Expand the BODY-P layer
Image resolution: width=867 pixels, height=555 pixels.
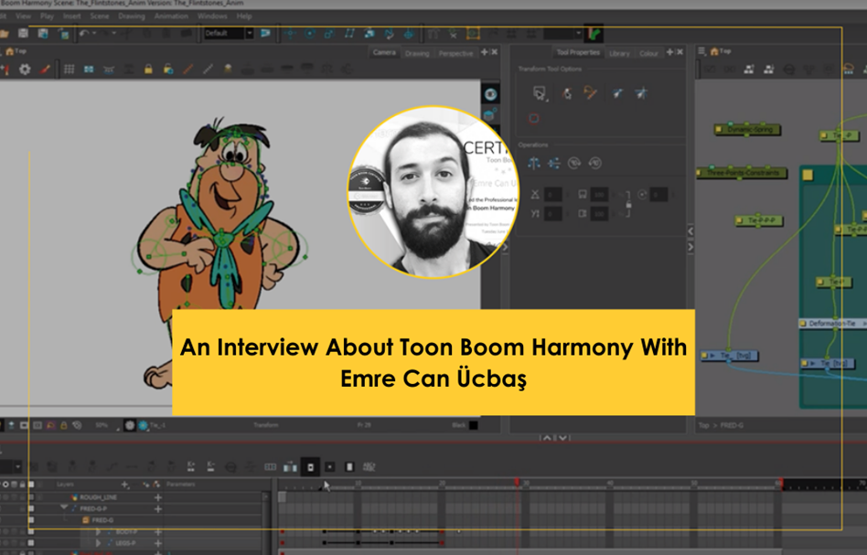pyautogui.click(x=98, y=532)
